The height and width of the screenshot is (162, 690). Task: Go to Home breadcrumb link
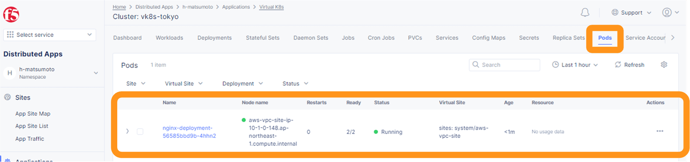tap(119, 7)
